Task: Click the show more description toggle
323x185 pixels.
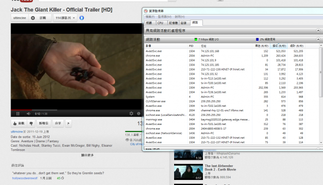Action: point(87,155)
